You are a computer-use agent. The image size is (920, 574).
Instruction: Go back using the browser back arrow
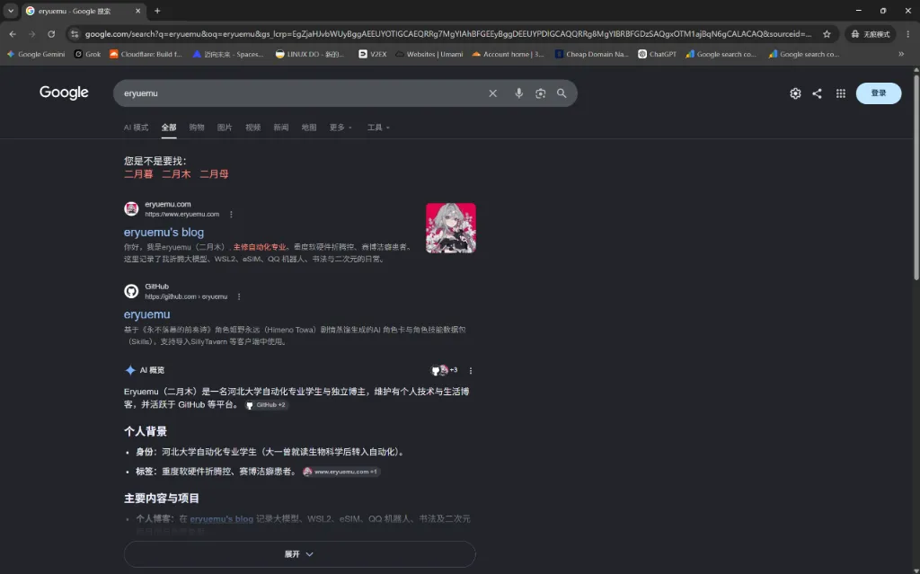click(13, 34)
